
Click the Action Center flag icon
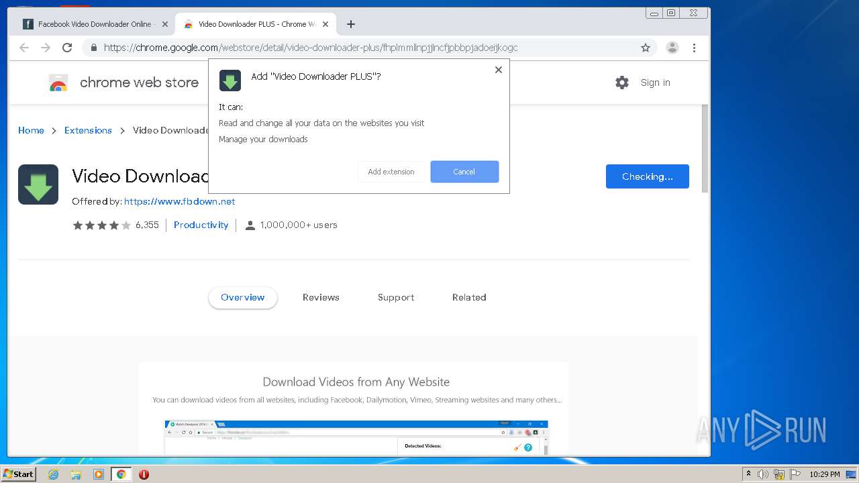pyautogui.click(x=795, y=474)
